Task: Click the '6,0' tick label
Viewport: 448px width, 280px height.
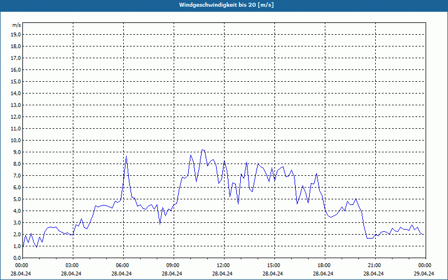Action: pos(17,187)
